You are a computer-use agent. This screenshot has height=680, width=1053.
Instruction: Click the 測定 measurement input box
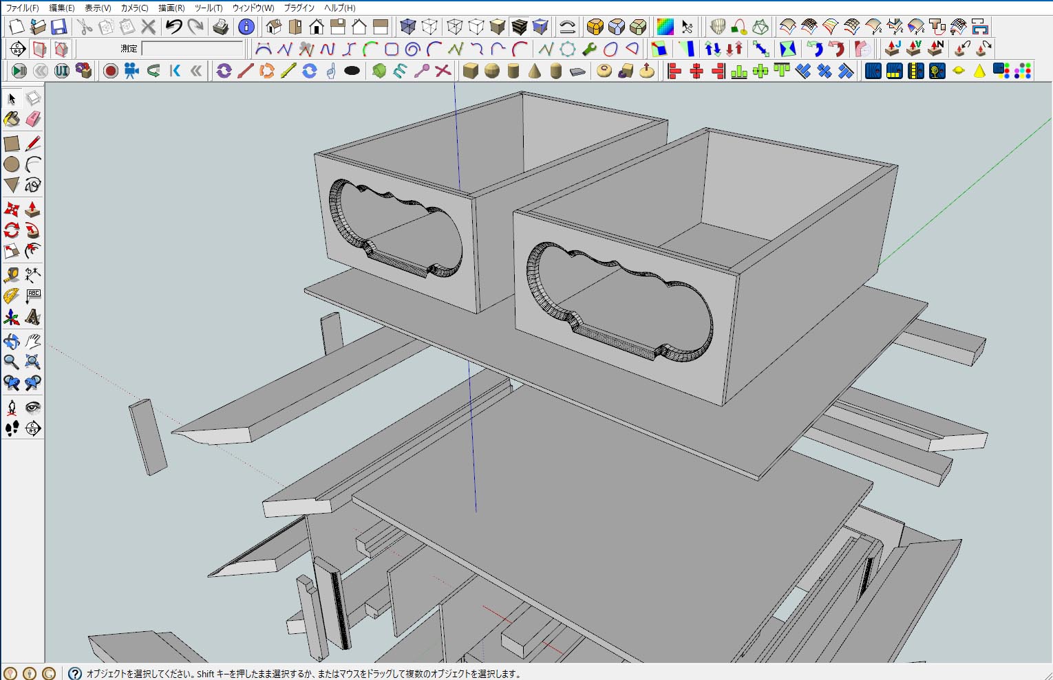[x=193, y=49]
